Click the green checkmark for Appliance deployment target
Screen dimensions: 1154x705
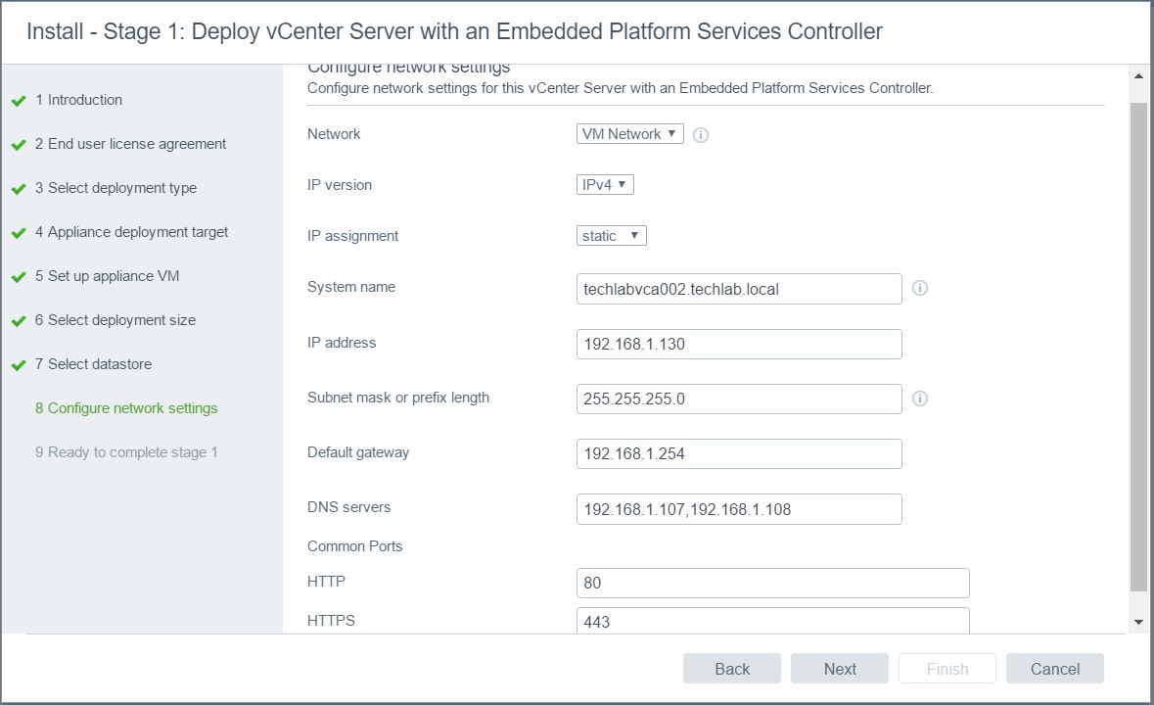(19, 233)
